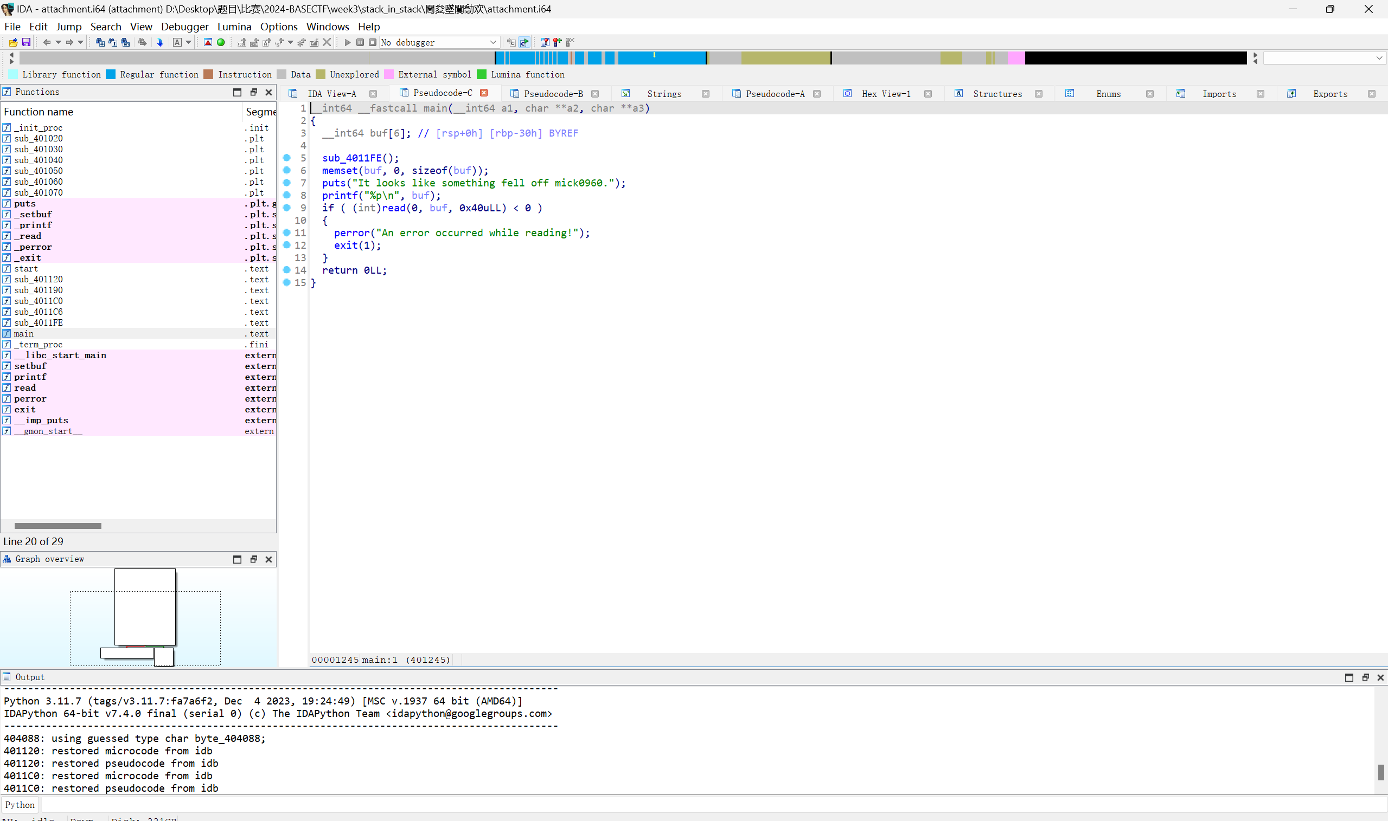
Task: Switch to the IDA View-A tab
Action: [332, 94]
